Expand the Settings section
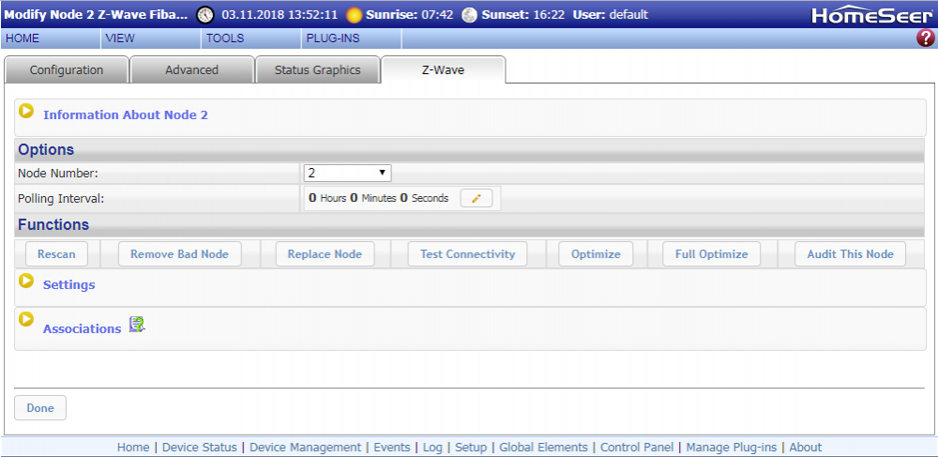 coord(27,282)
